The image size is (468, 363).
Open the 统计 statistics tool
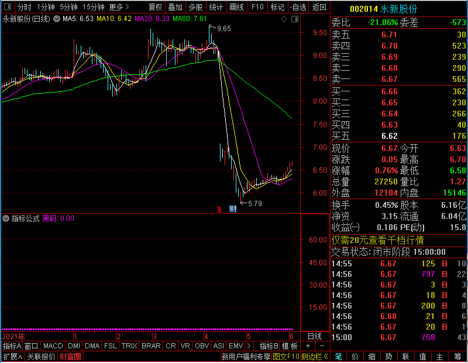[x=216, y=7]
